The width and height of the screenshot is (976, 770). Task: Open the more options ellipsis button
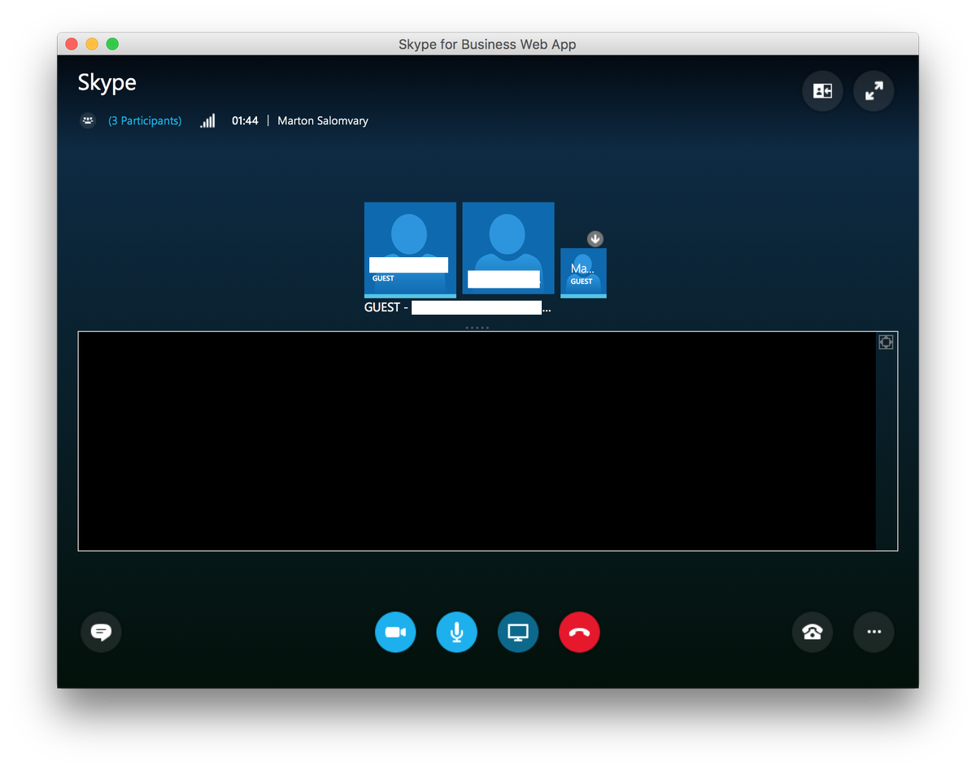(x=874, y=632)
